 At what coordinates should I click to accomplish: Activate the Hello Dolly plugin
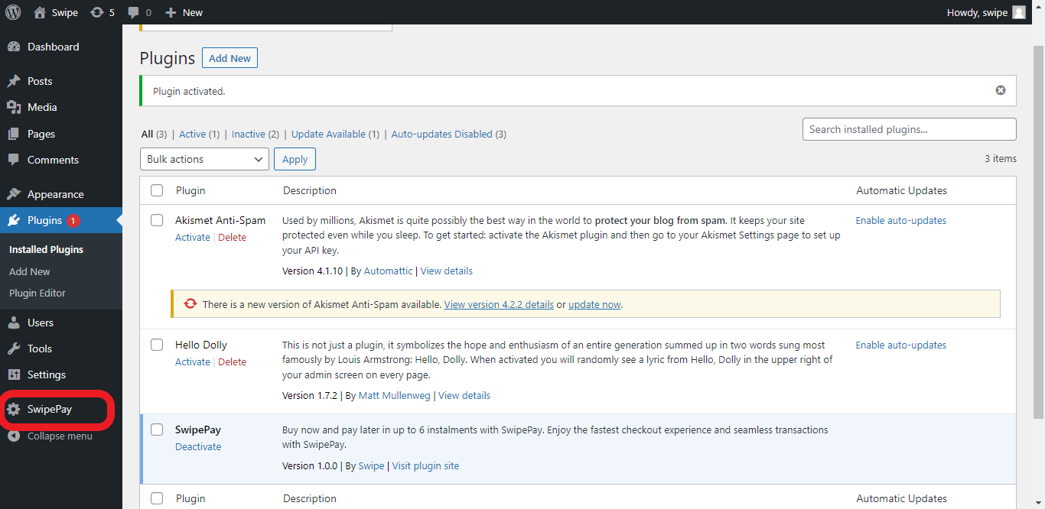point(193,361)
